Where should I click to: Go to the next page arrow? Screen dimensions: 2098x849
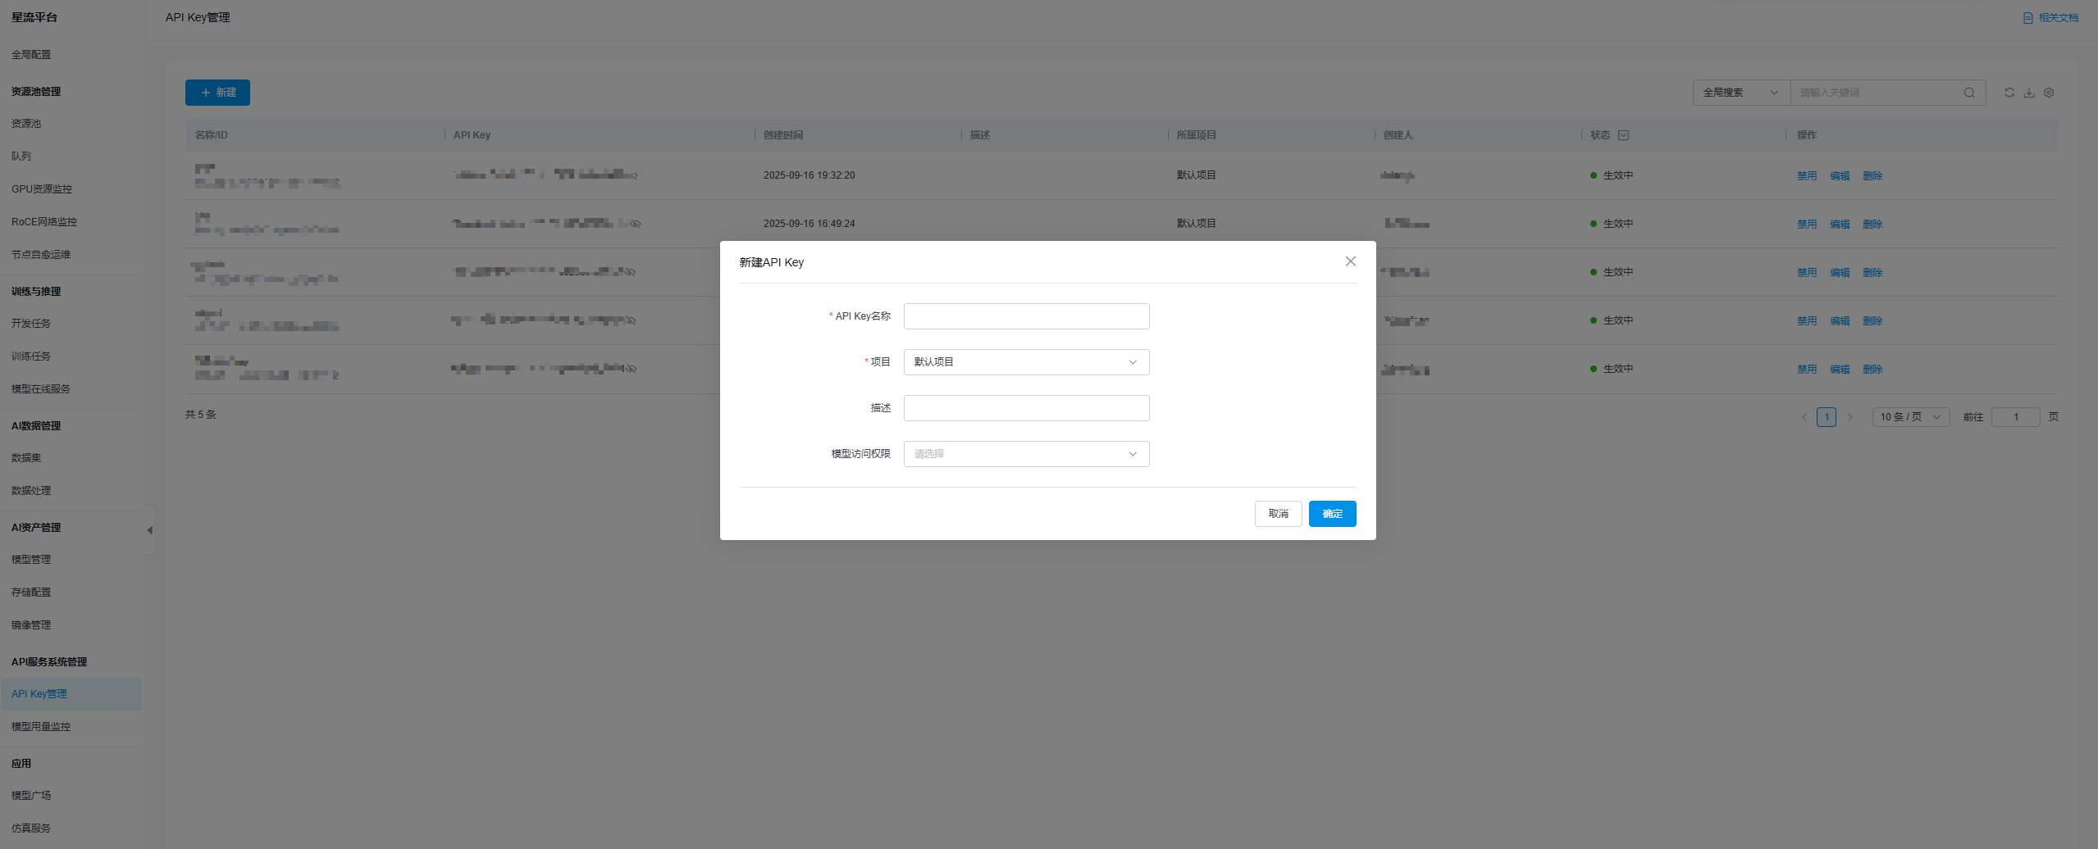(1849, 417)
